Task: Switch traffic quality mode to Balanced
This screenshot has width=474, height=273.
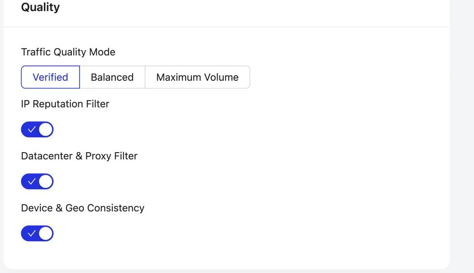Action: [x=112, y=77]
